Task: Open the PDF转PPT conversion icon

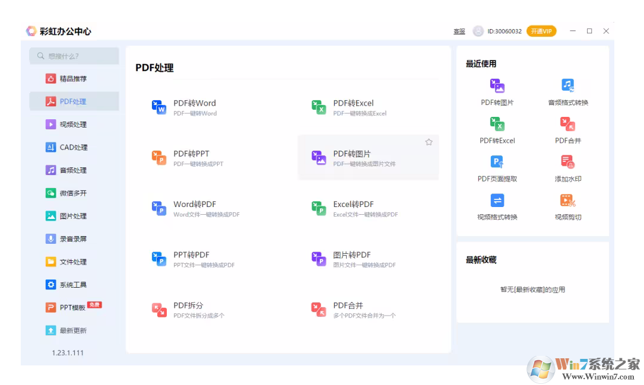Action: pos(158,157)
